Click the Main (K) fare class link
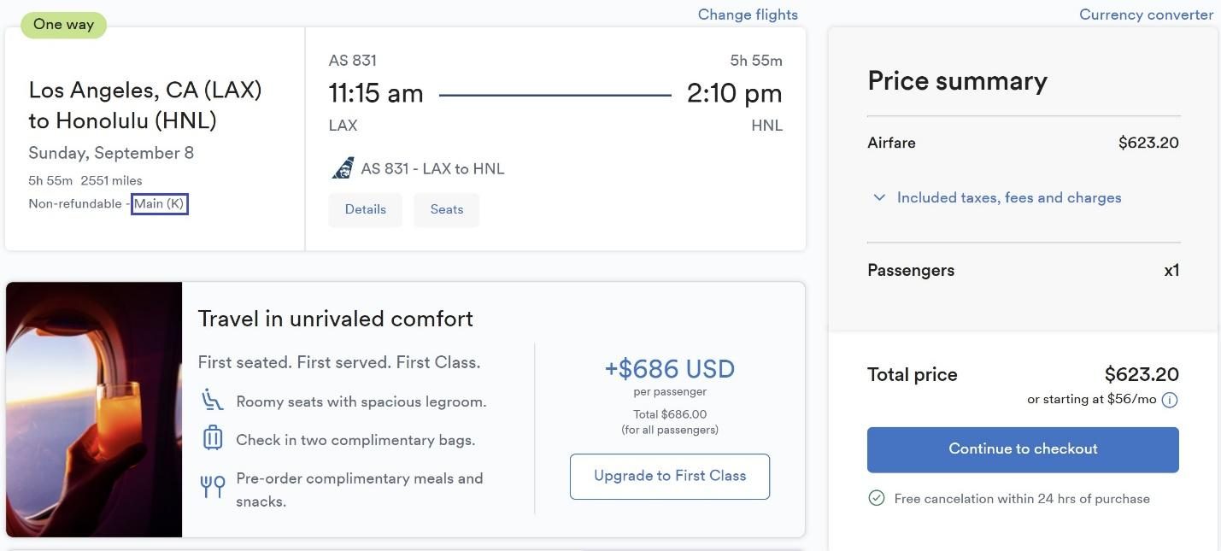Viewport: 1221px width, 551px height. pyautogui.click(x=159, y=204)
